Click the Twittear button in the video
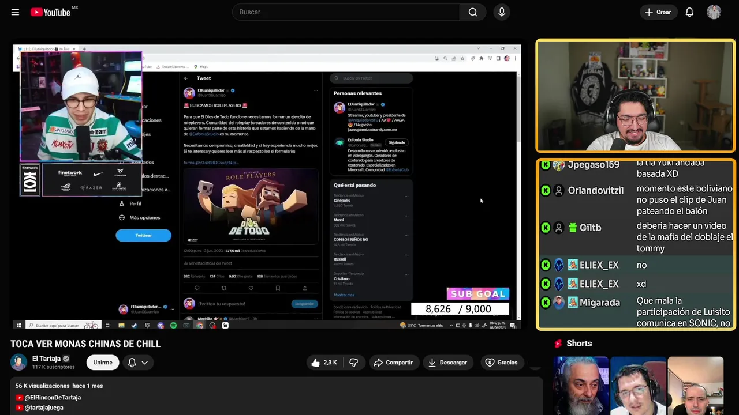The height and width of the screenshot is (415, 739). coord(143,235)
